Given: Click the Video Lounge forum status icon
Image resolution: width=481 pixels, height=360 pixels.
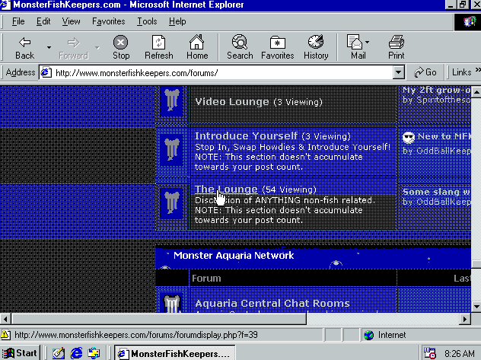Looking at the screenshot, I should pyautogui.click(x=171, y=101).
